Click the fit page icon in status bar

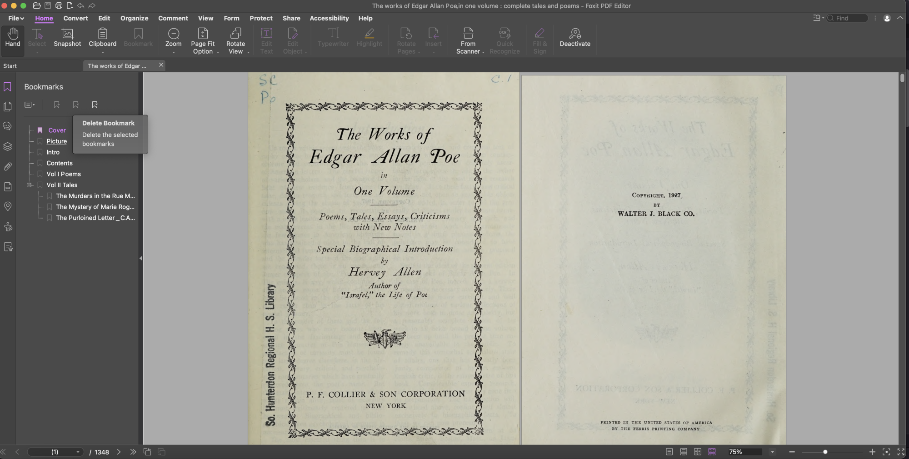[x=886, y=452]
